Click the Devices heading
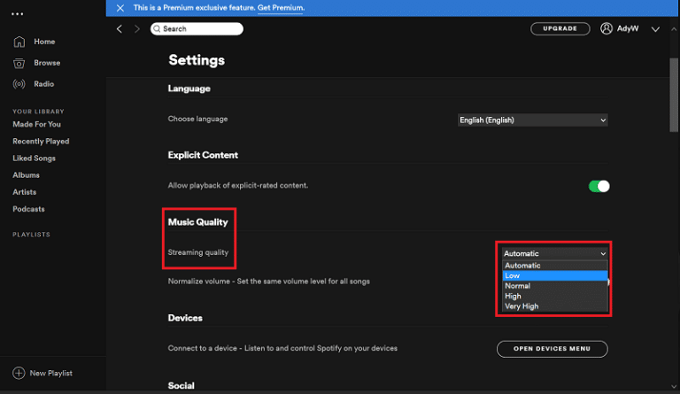Viewport: 680px width, 394px height. coord(185,318)
